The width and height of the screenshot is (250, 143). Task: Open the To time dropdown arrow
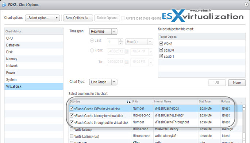(151, 62)
